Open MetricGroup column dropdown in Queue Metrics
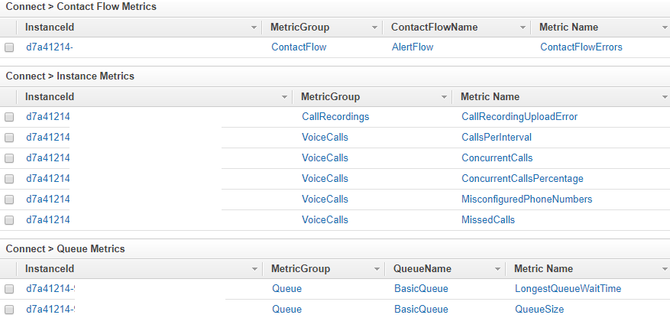The height and width of the screenshot is (318, 670). 377,269
